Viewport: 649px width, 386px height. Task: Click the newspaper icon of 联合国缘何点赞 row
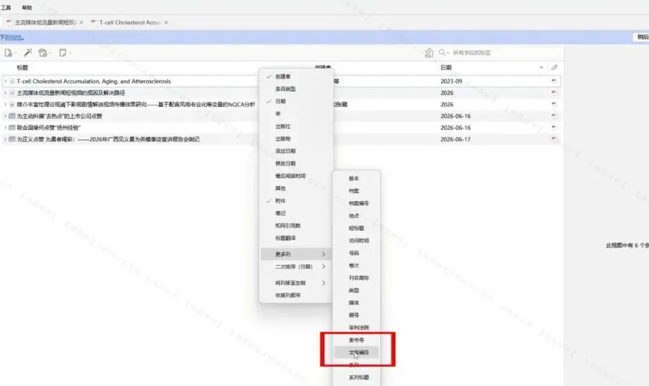12,127
